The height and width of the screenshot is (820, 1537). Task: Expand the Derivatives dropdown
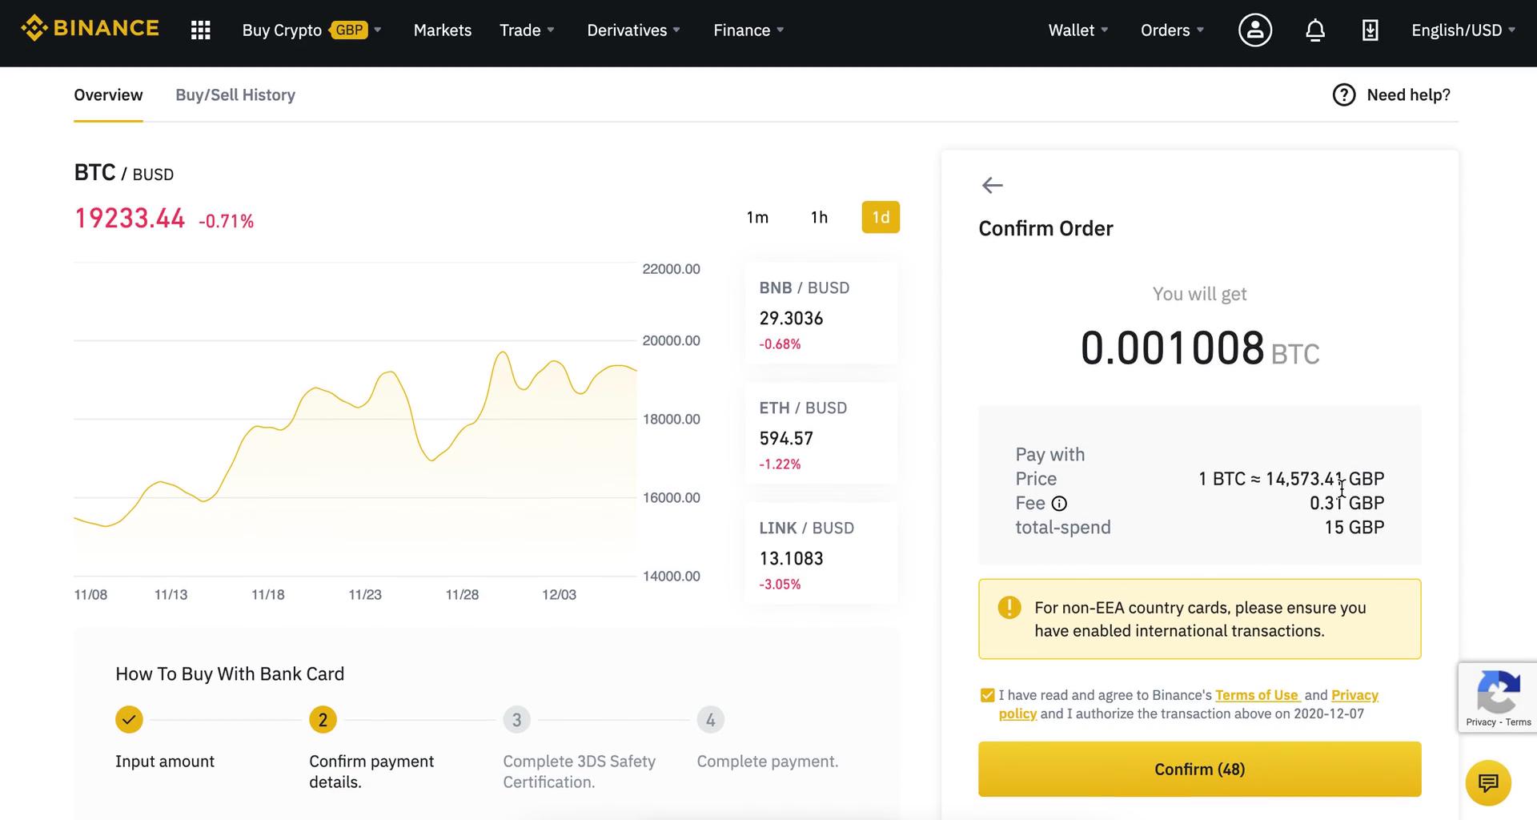click(632, 30)
